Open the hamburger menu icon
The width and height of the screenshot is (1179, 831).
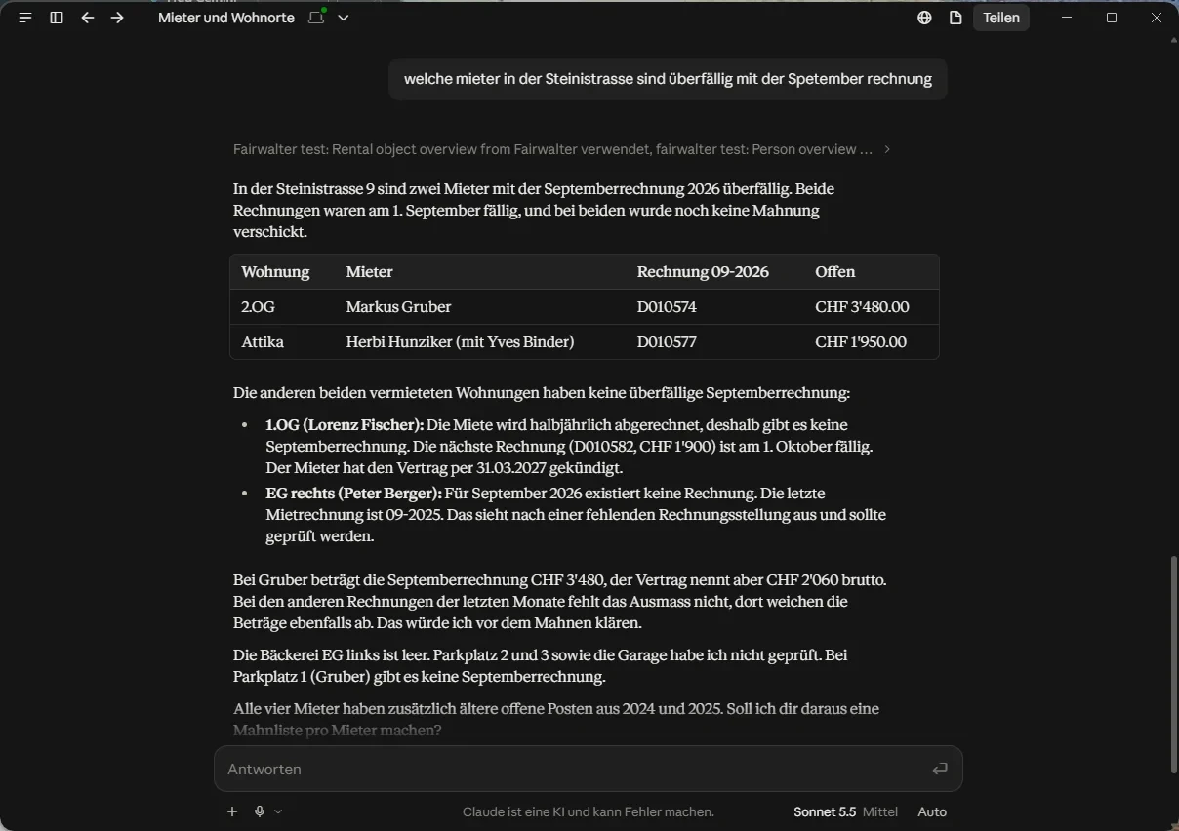(25, 18)
